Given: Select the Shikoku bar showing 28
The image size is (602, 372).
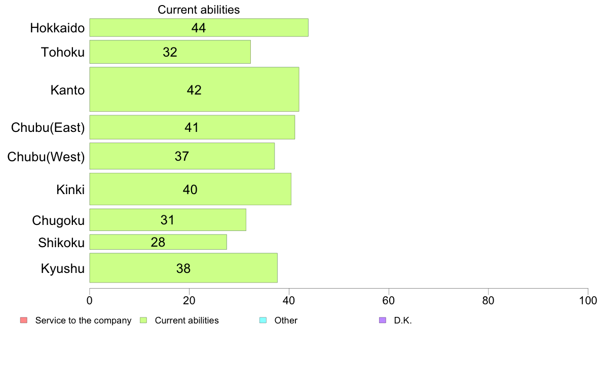Looking at the screenshot, I should [158, 242].
